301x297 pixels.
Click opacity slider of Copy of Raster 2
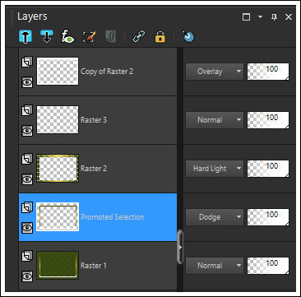coord(268,72)
